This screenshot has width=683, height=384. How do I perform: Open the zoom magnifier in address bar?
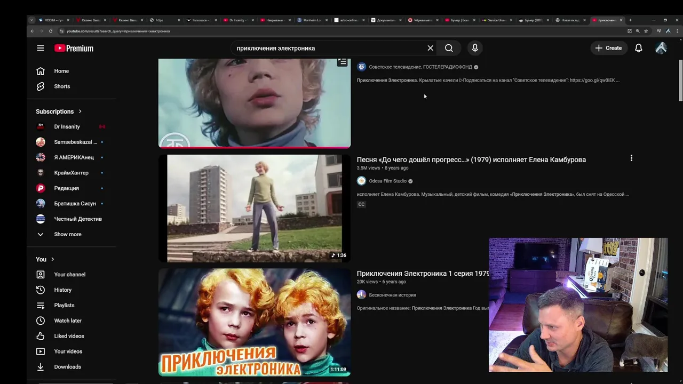click(638, 31)
